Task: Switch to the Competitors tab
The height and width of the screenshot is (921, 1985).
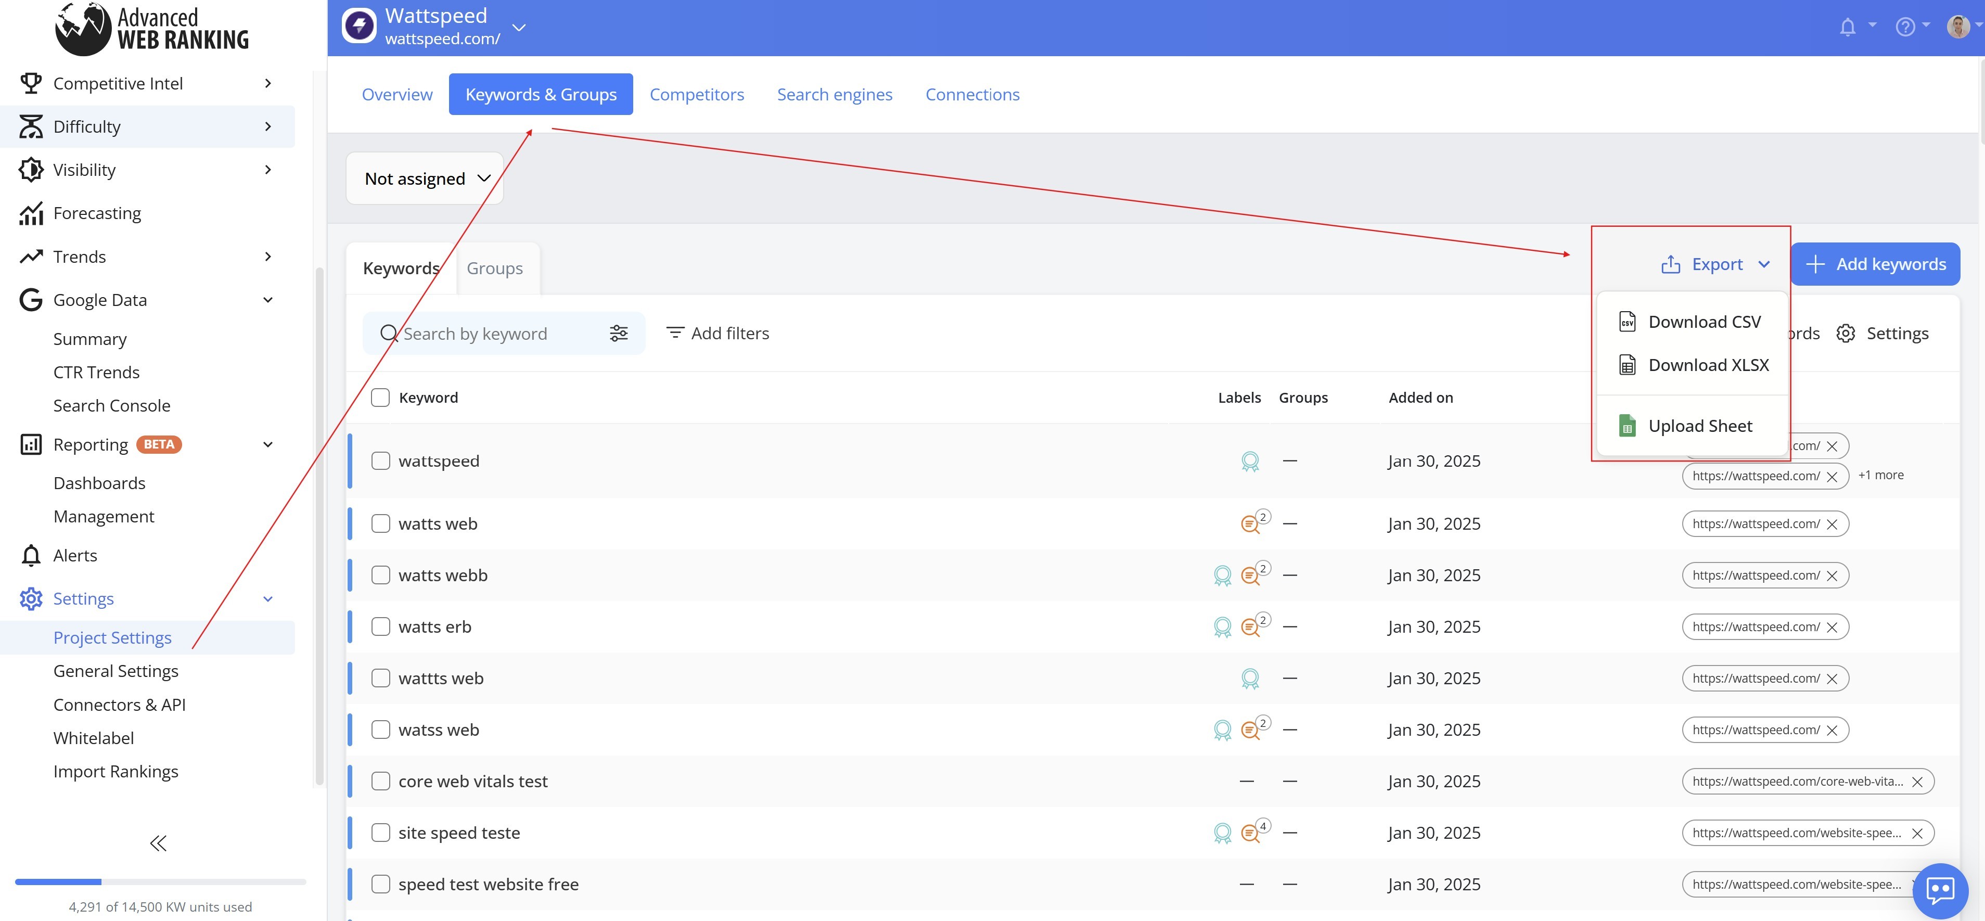Action: (x=697, y=94)
